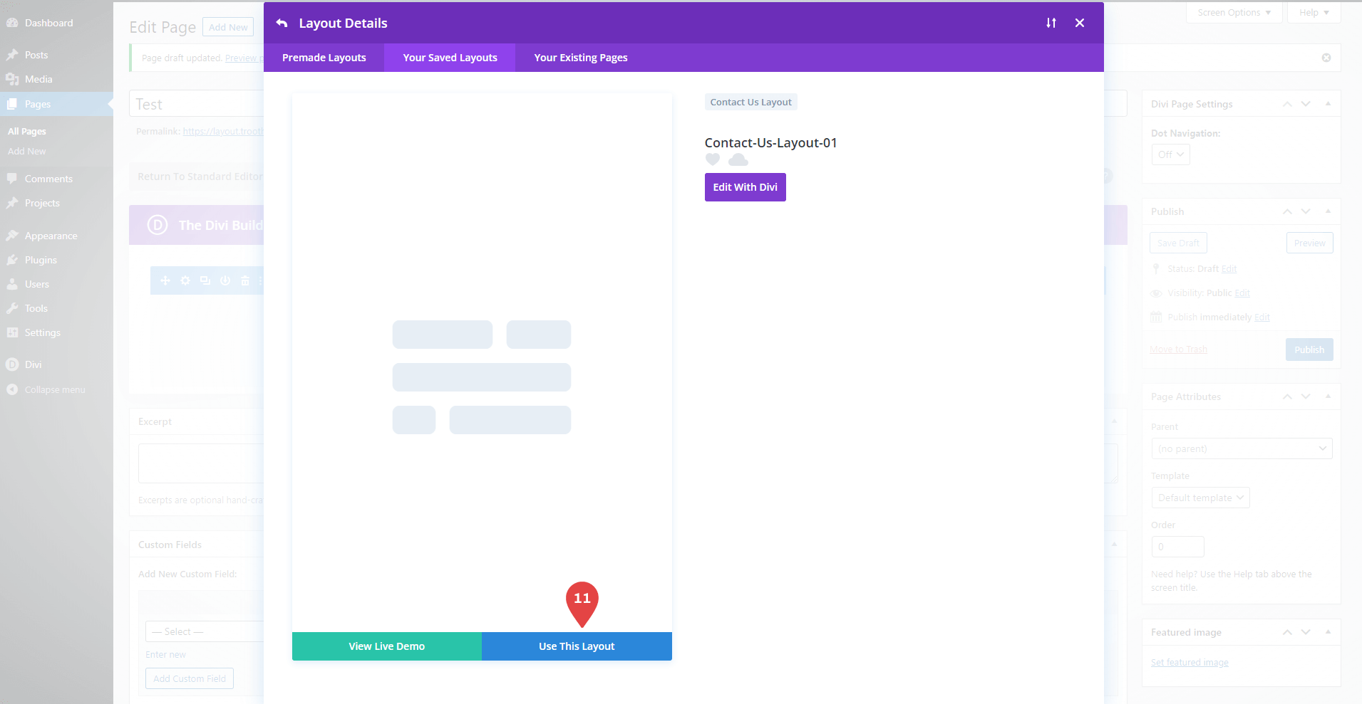The image size is (1362, 704).
Task: Click Add Custom Field button
Action: 190,678
